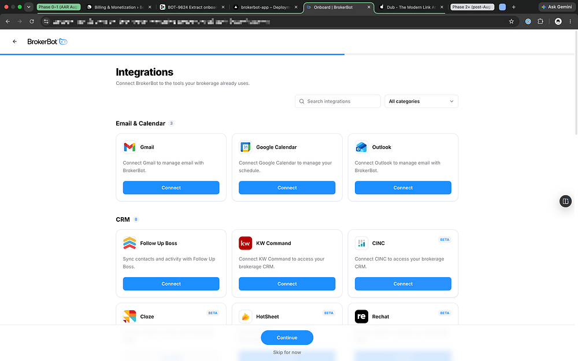Click the back arrow beside BrokerBot logo
Screen dimensions: 578x361
click(x=15, y=42)
